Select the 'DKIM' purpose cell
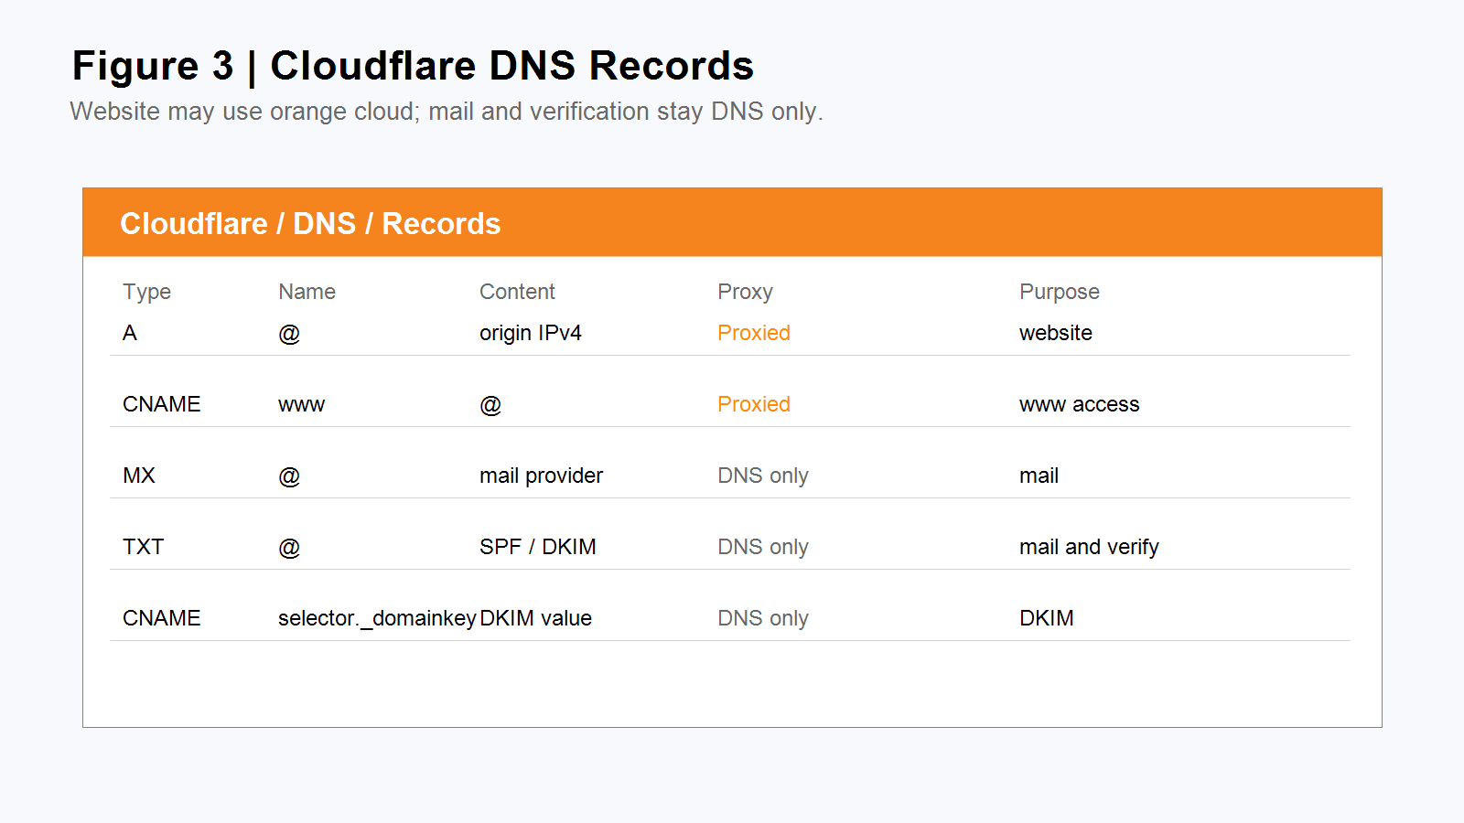Viewport: 1464px width, 823px height. (1047, 618)
